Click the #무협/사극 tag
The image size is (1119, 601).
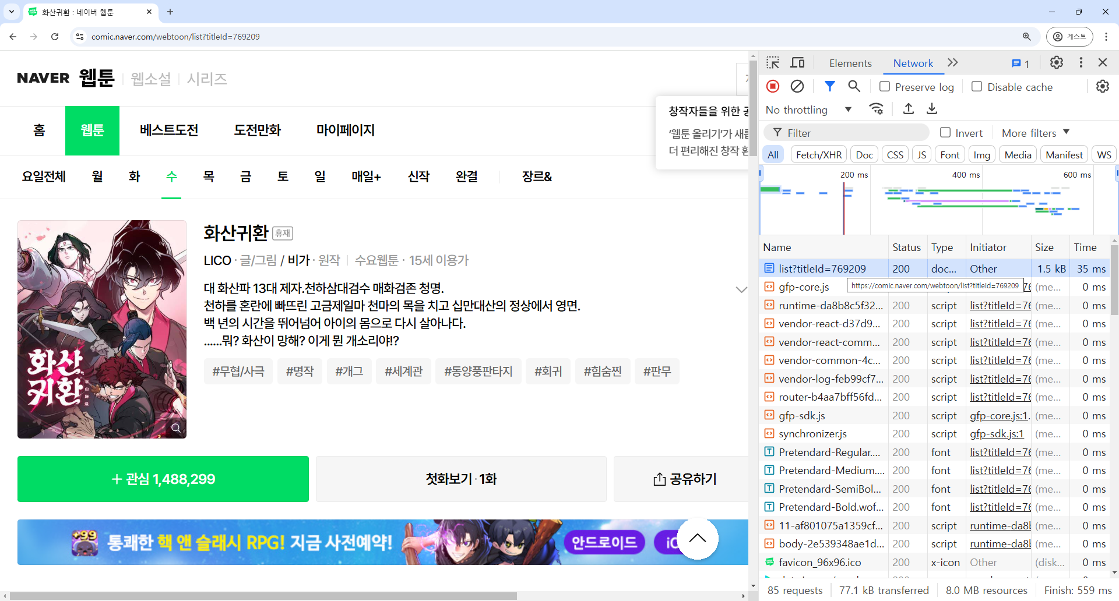(x=238, y=372)
